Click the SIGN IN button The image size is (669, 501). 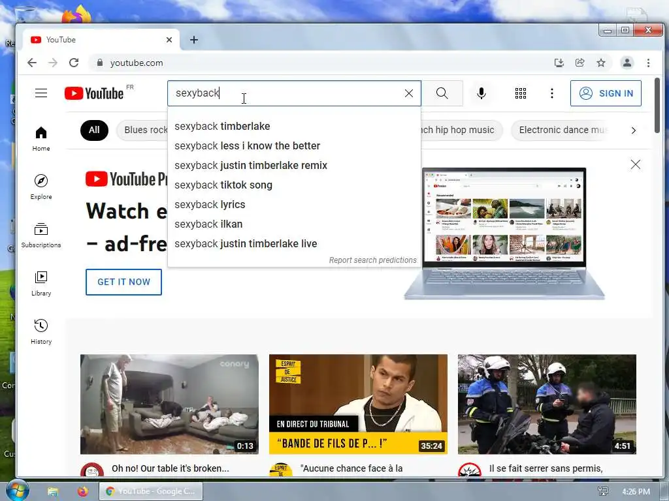click(x=606, y=93)
